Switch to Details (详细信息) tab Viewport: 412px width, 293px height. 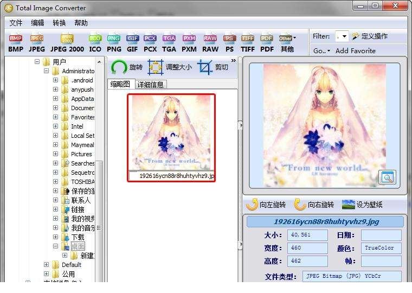point(151,85)
